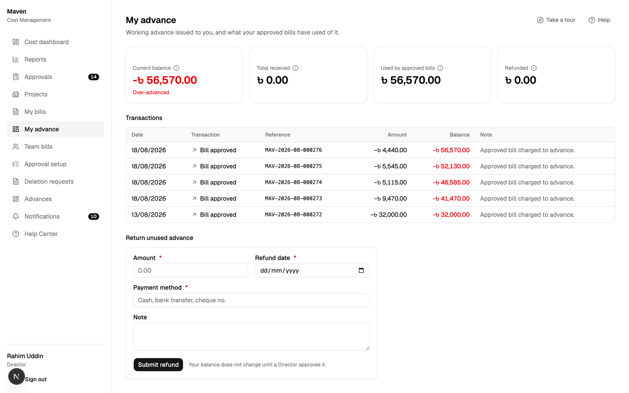Select reference MAV-2026-08-000276
The height and width of the screenshot is (393, 629).
pos(293,150)
